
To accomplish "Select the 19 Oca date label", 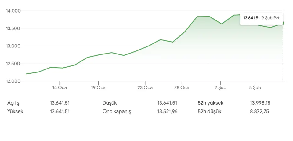I will click(98, 88).
